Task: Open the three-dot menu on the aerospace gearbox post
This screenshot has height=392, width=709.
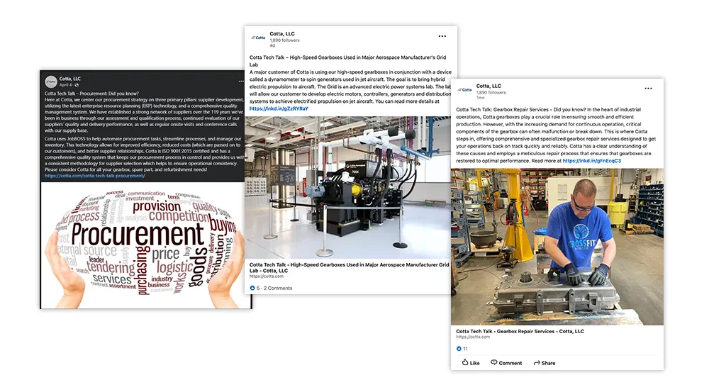Action: tap(442, 36)
